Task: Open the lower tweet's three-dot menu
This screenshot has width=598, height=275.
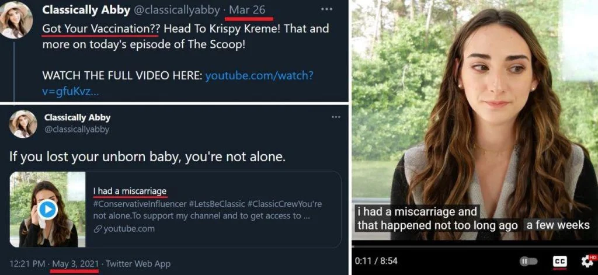Action: pos(335,117)
